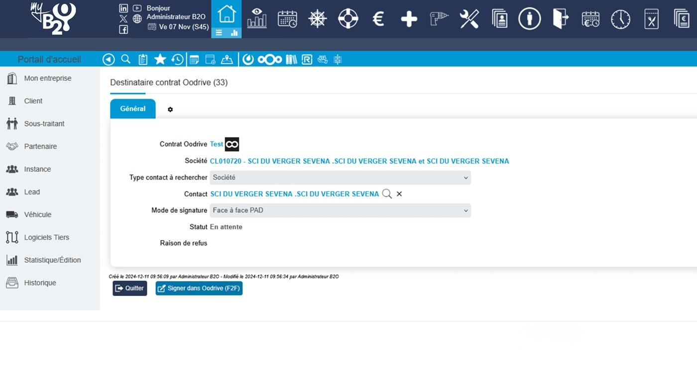This screenshot has height=374, width=697.
Task: Click Signer dans Oodrive (F2F) button
Action: 199,288
